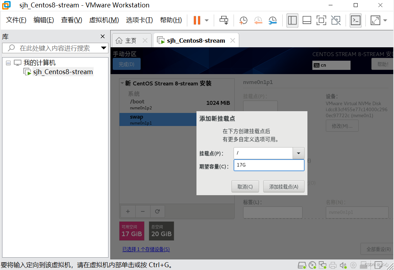Revert the VM to the previous snapshot
The image size is (394, 270).
tap(258, 20)
